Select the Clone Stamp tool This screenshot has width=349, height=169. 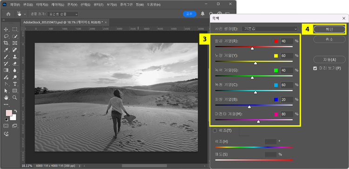15,56
